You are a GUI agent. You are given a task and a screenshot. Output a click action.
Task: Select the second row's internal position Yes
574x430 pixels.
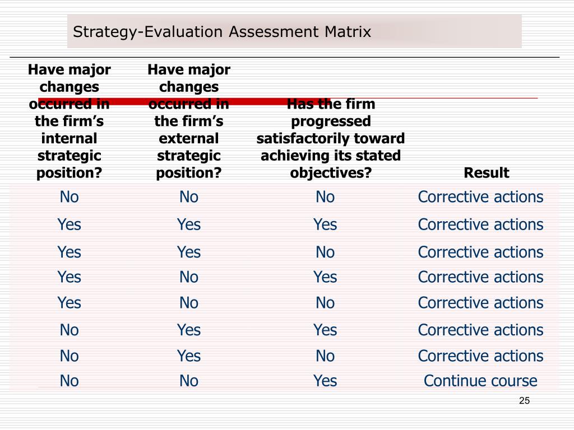[69, 224]
